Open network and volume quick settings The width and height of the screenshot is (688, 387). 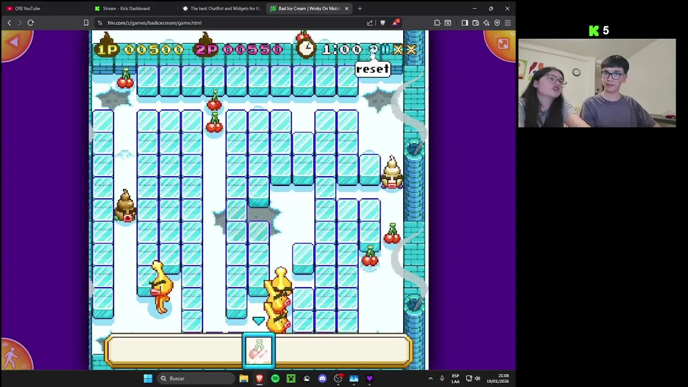click(473, 378)
